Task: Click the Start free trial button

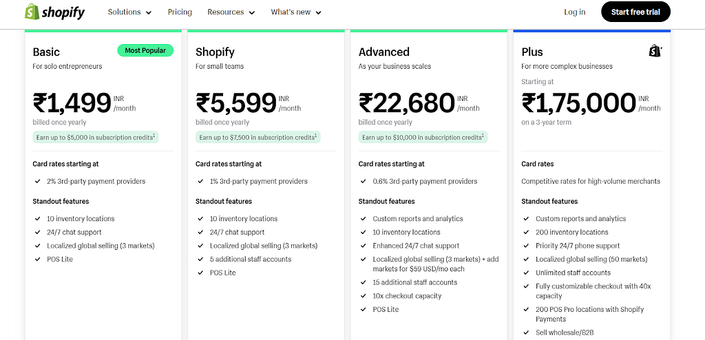Action: click(x=635, y=12)
